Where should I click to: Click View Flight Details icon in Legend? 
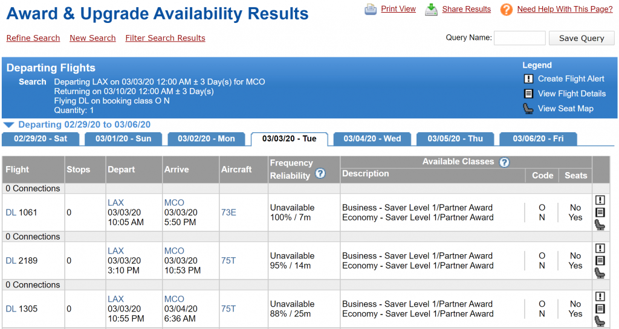tap(528, 94)
